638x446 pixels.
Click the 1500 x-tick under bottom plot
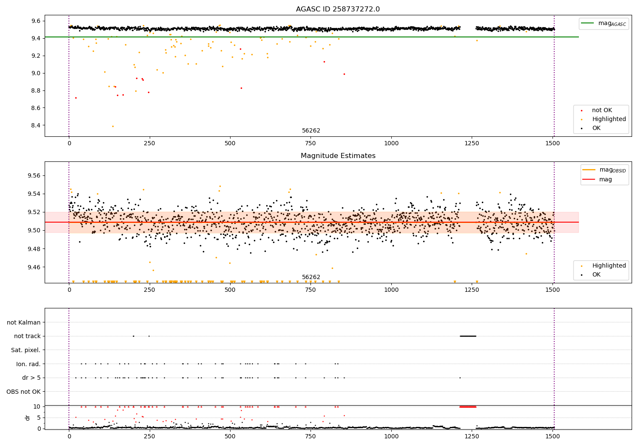[x=553, y=437]
